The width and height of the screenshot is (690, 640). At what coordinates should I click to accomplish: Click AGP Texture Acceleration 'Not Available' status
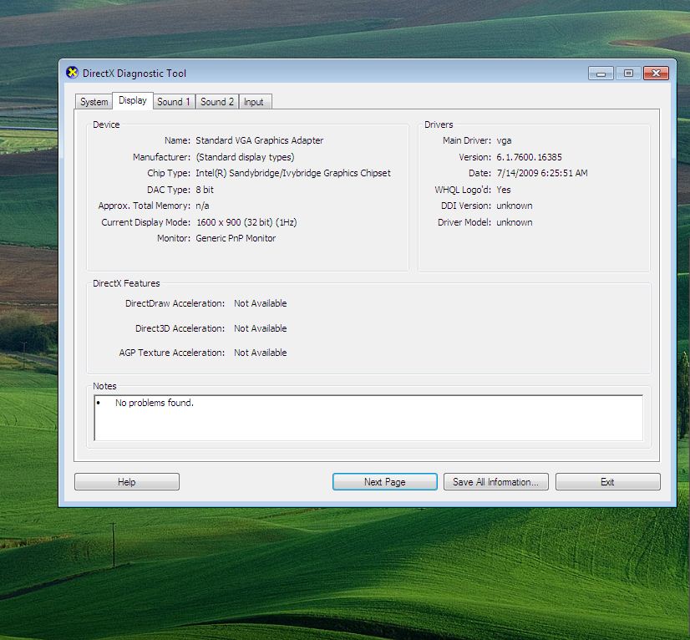pyautogui.click(x=260, y=353)
